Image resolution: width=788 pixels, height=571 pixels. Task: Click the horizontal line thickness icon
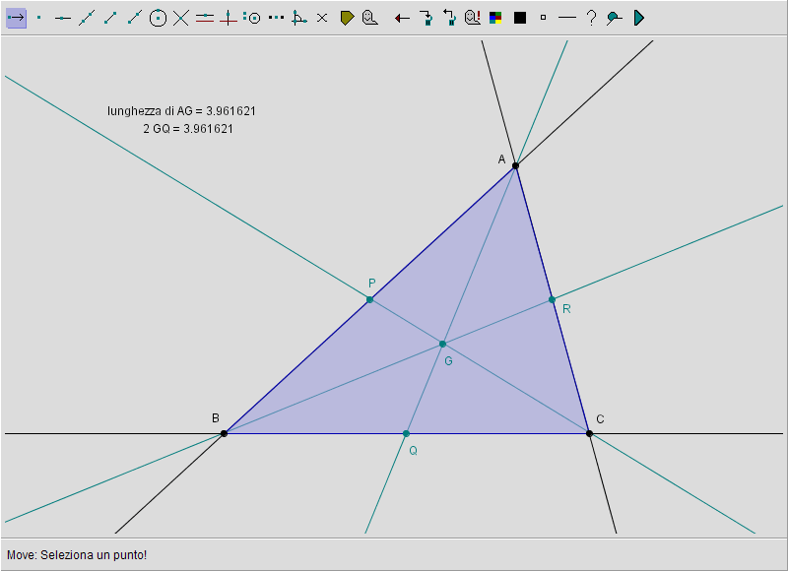pos(567,18)
